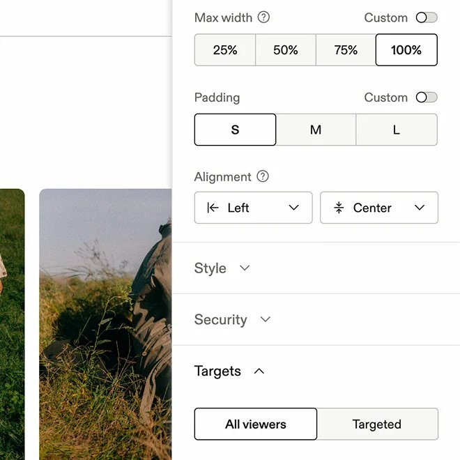The width and height of the screenshot is (460, 460).
Task: Expand the Style section
Action: coord(222,268)
